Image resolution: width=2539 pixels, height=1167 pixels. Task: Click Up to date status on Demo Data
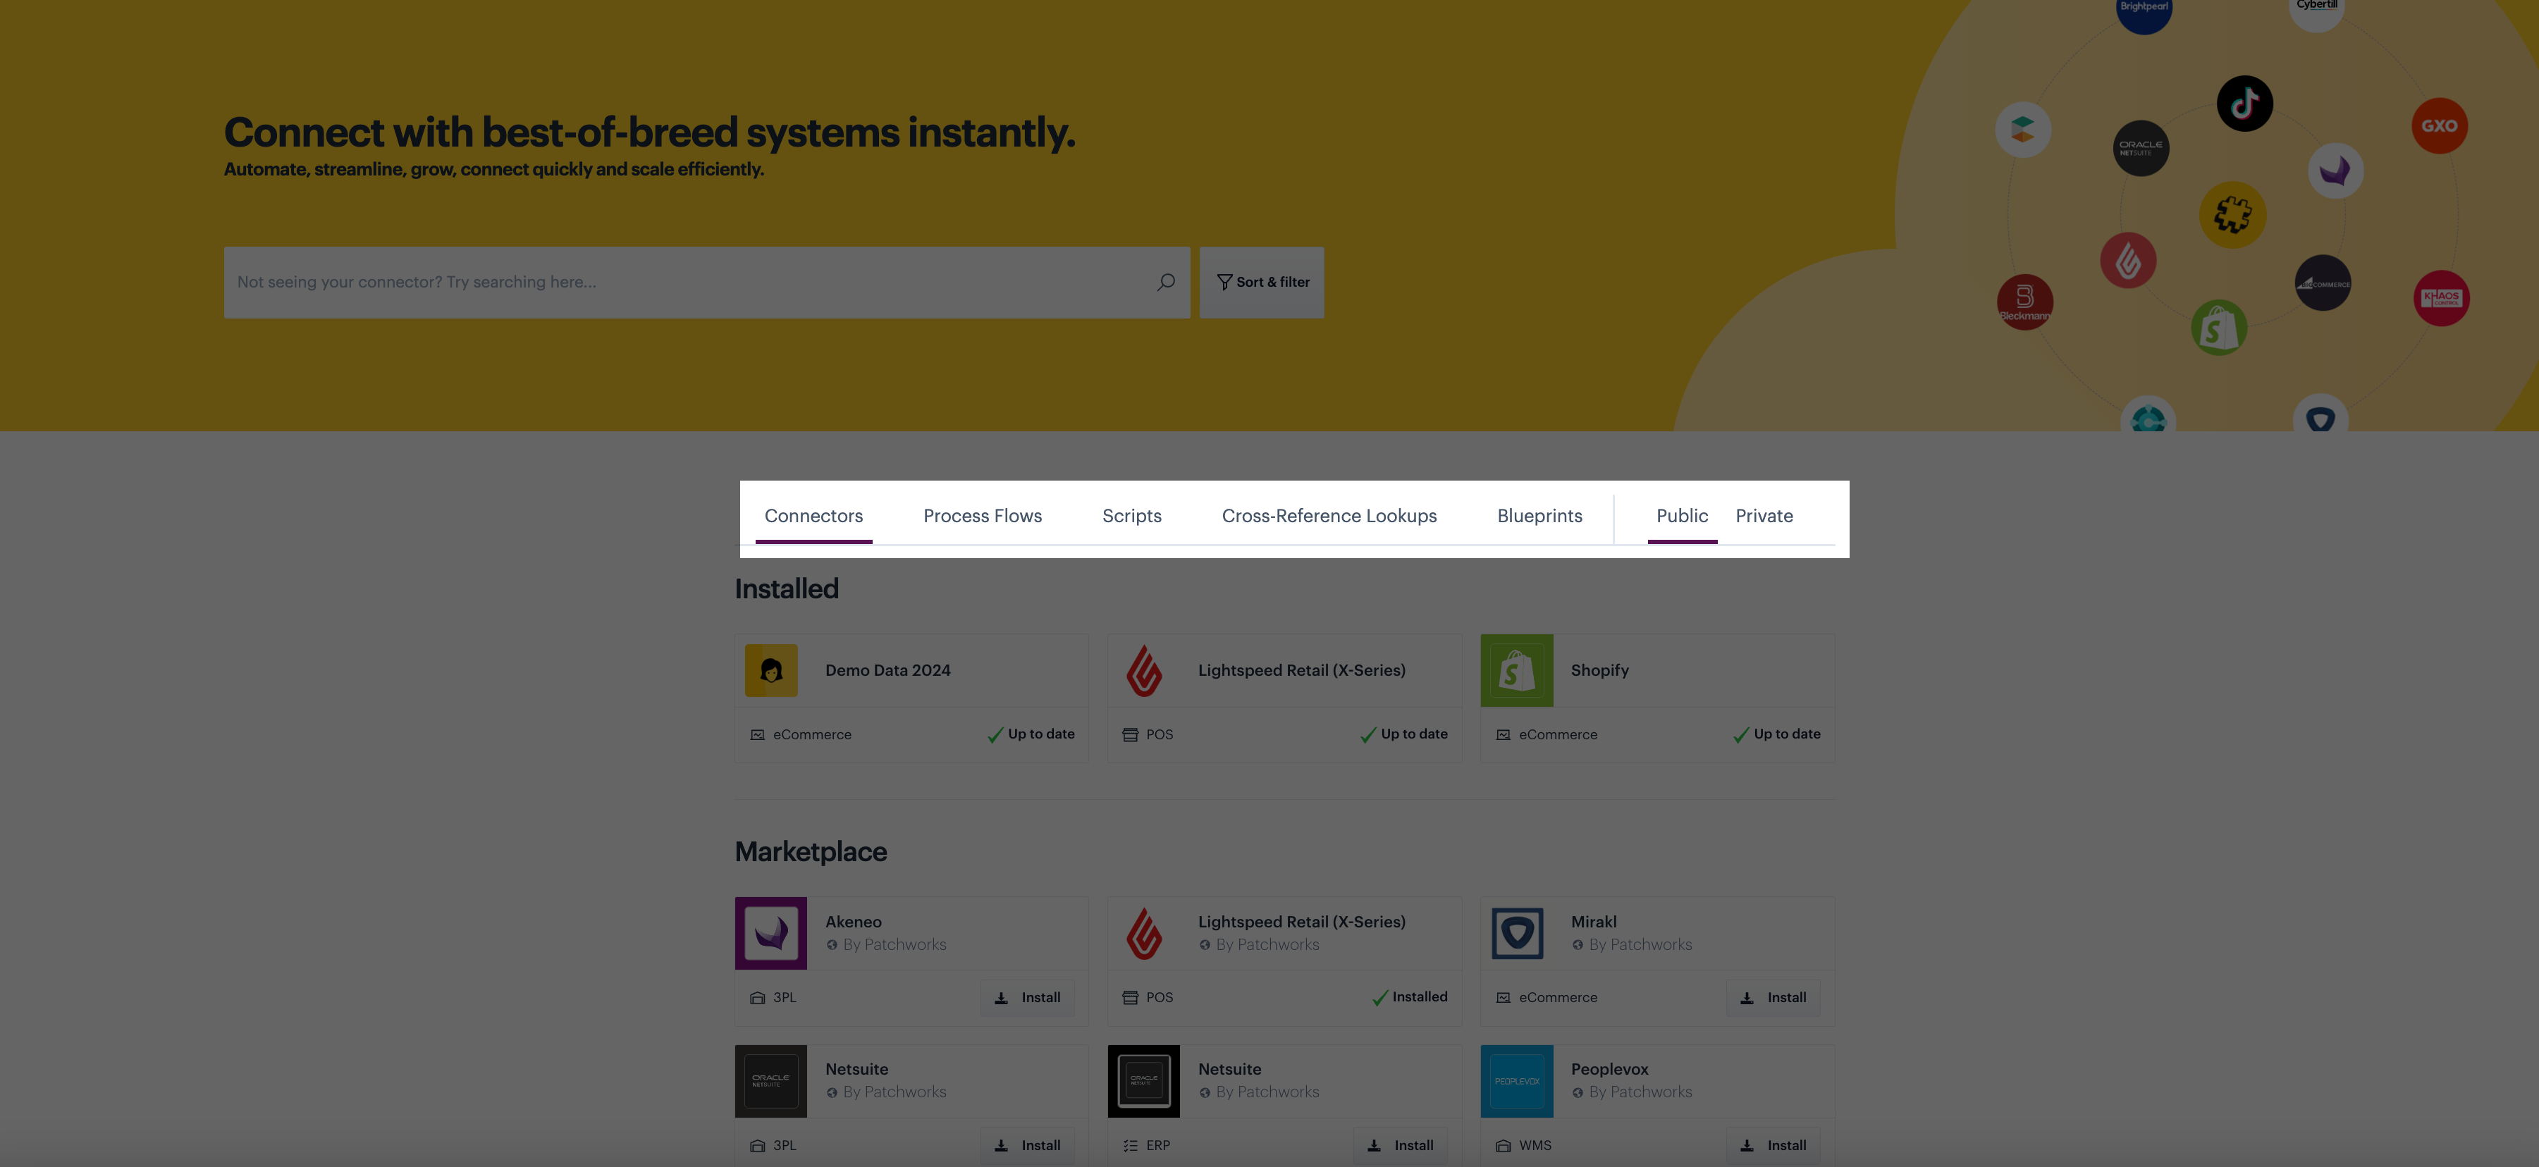[1030, 734]
